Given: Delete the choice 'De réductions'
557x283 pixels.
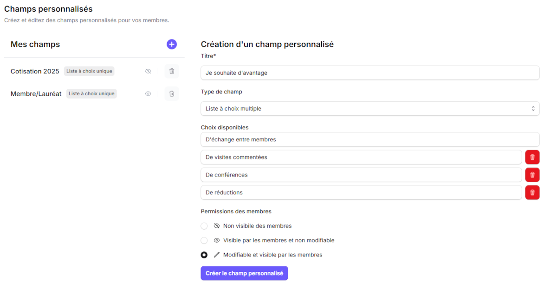Looking at the screenshot, I should coord(532,192).
